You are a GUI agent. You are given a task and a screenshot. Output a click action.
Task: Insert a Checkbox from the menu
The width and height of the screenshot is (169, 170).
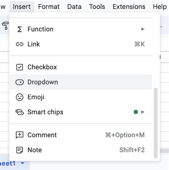point(81,67)
